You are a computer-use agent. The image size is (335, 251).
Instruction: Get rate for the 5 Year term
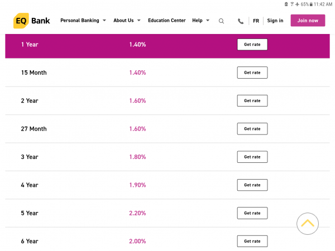[x=252, y=213]
